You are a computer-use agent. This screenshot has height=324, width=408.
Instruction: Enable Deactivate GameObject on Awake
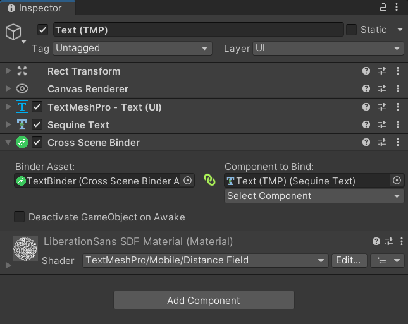(x=20, y=217)
